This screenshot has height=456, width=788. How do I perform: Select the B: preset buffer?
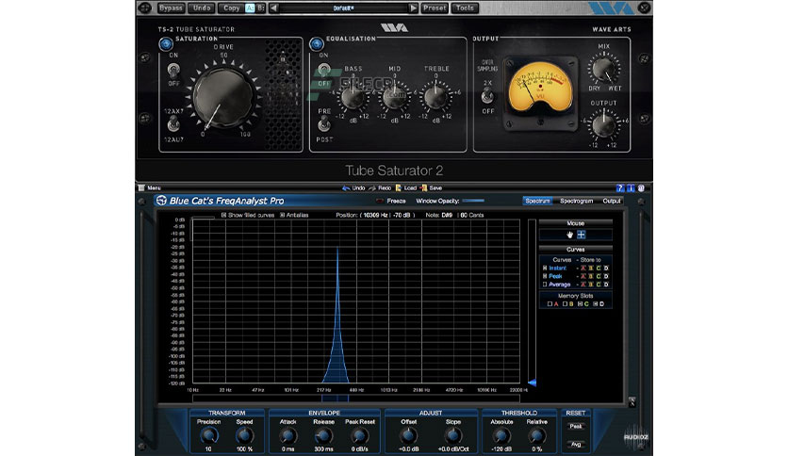(x=261, y=8)
